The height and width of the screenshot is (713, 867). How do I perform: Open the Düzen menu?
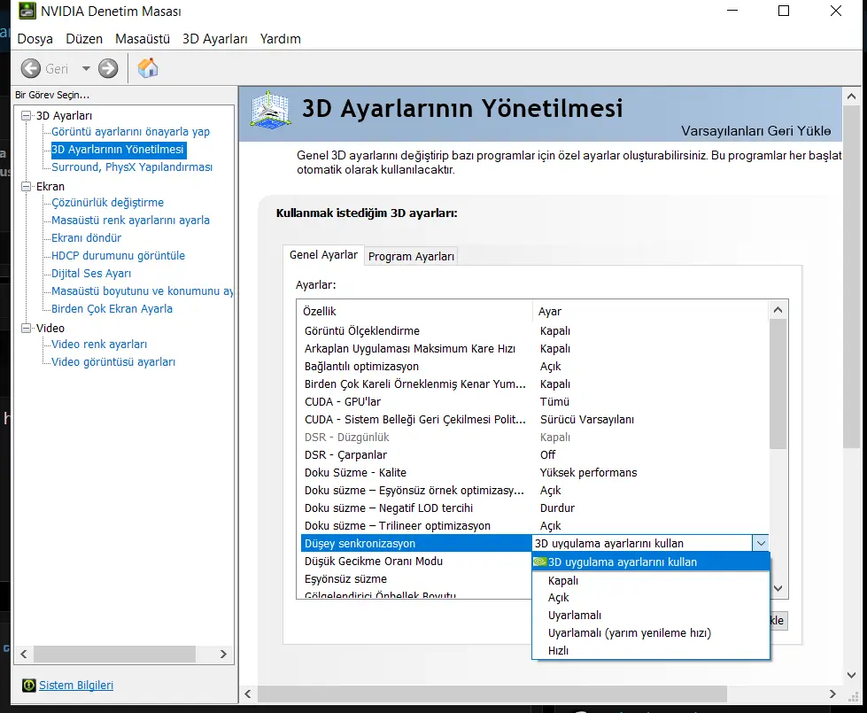tap(84, 39)
